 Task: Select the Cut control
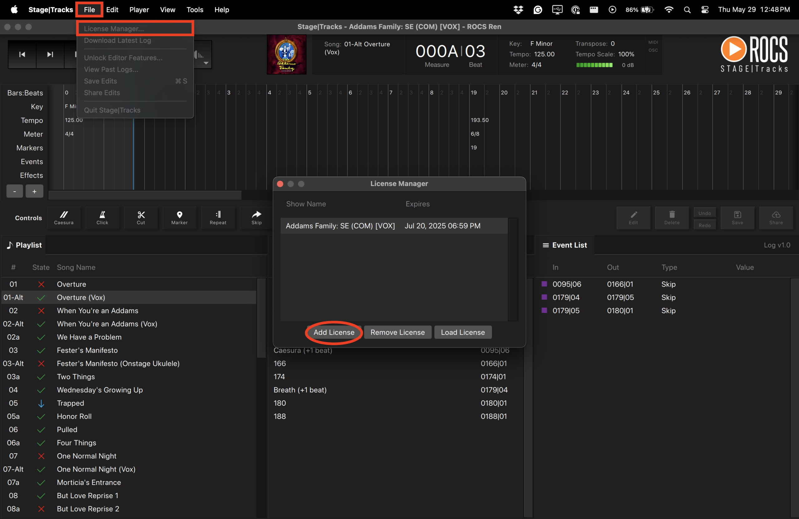pyautogui.click(x=141, y=218)
